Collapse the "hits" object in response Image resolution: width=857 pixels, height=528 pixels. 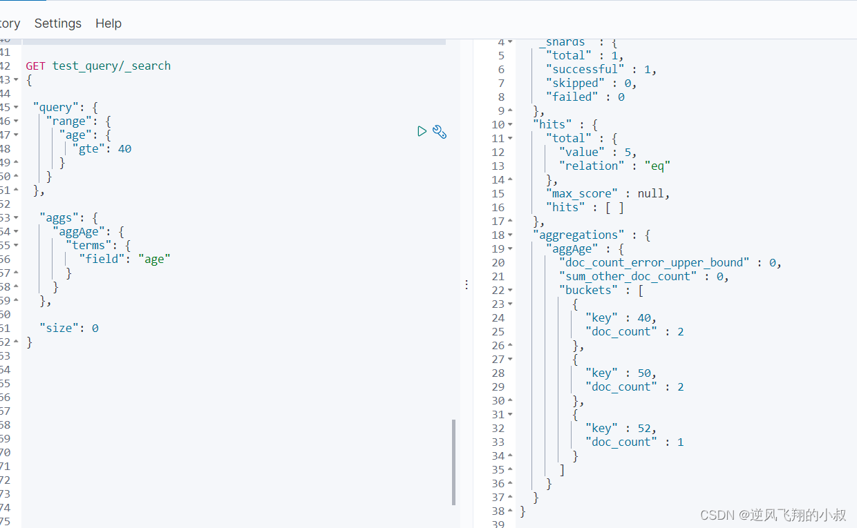click(x=510, y=125)
